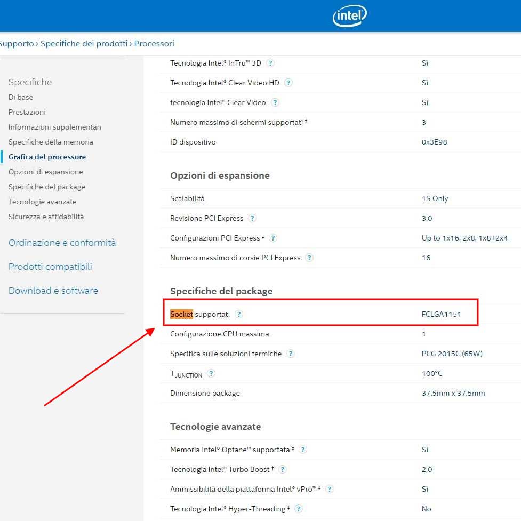Jump to Prestazioni section
Image resolution: width=521 pixels, height=521 pixels.
[x=27, y=113]
